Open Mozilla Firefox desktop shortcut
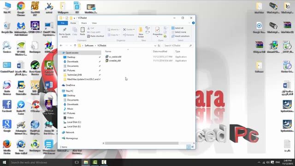295x166 pixels. [x=7, y=147]
